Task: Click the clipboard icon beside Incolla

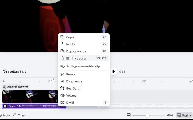Action: 62,44
